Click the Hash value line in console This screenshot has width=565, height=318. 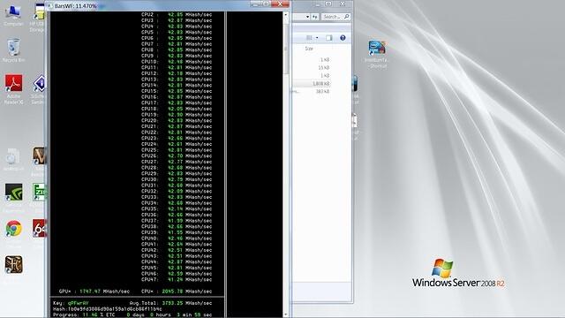tap(108, 309)
